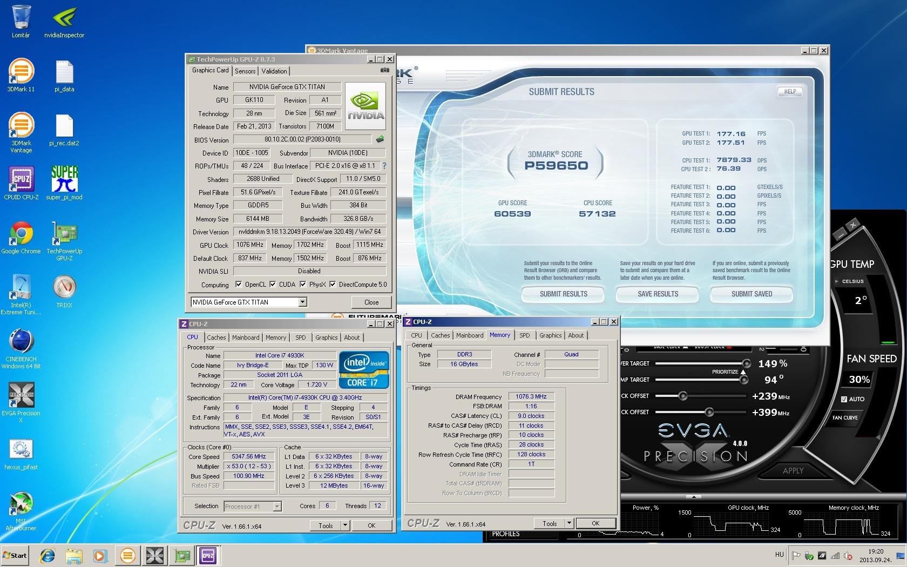Open the Tools dropdown arrow in the CPU tab CPU-Z window
This screenshot has width=907, height=567.
[345, 525]
